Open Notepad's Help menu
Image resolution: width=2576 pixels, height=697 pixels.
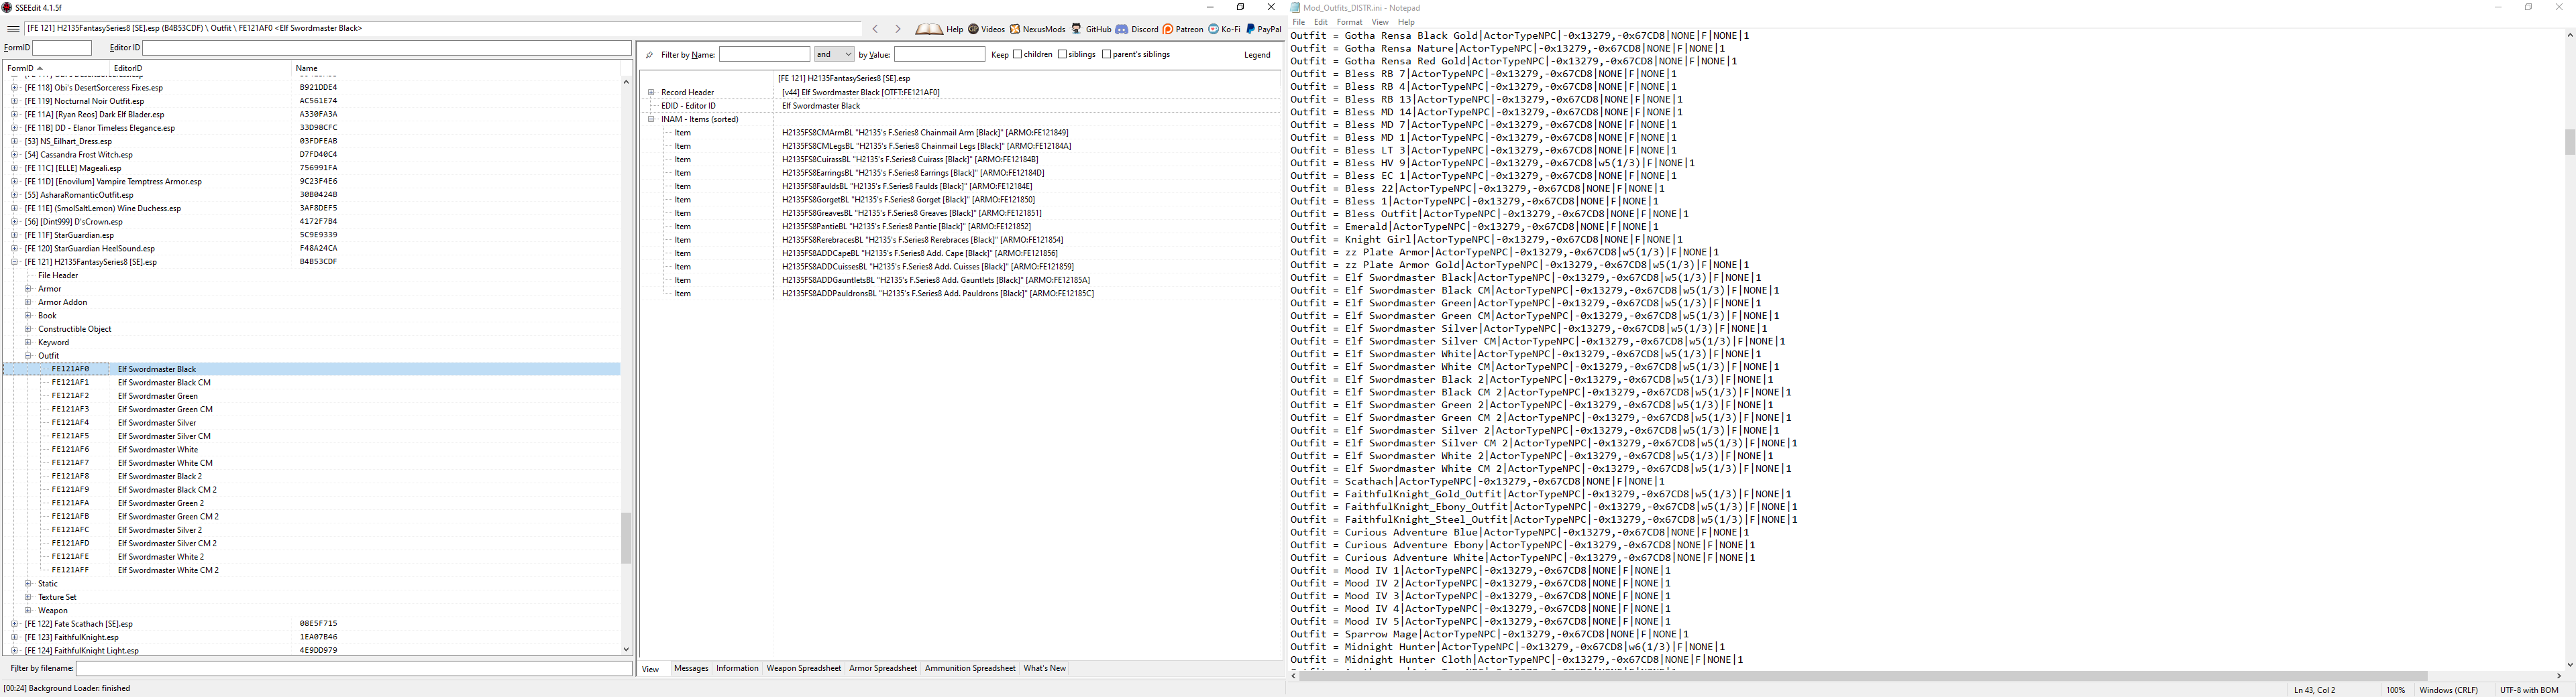pyautogui.click(x=1406, y=22)
